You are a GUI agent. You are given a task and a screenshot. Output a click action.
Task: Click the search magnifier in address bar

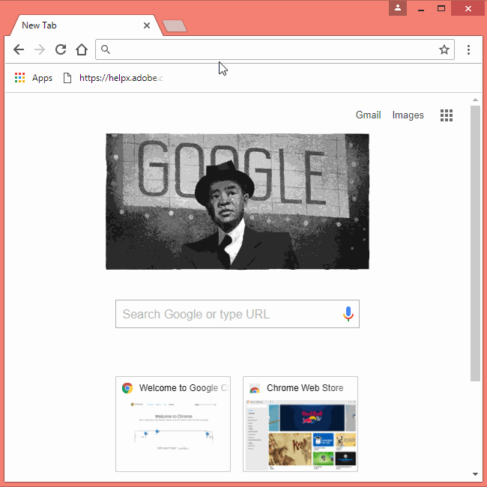[x=106, y=49]
